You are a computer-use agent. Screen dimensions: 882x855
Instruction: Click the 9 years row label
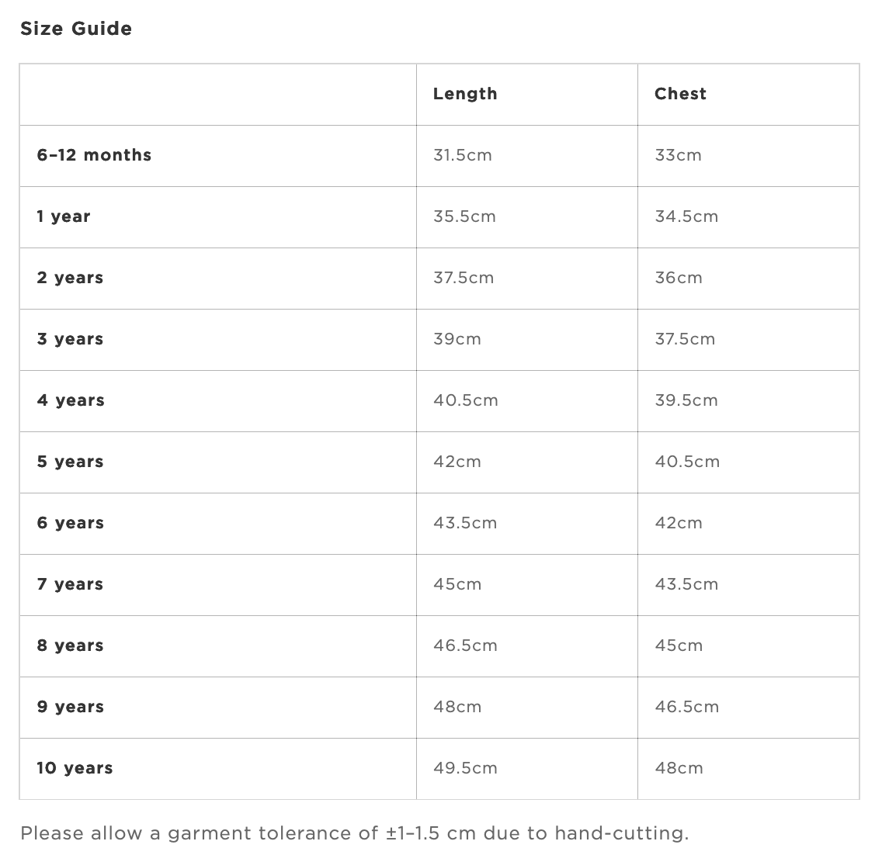pyautogui.click(x=71, y=707)
